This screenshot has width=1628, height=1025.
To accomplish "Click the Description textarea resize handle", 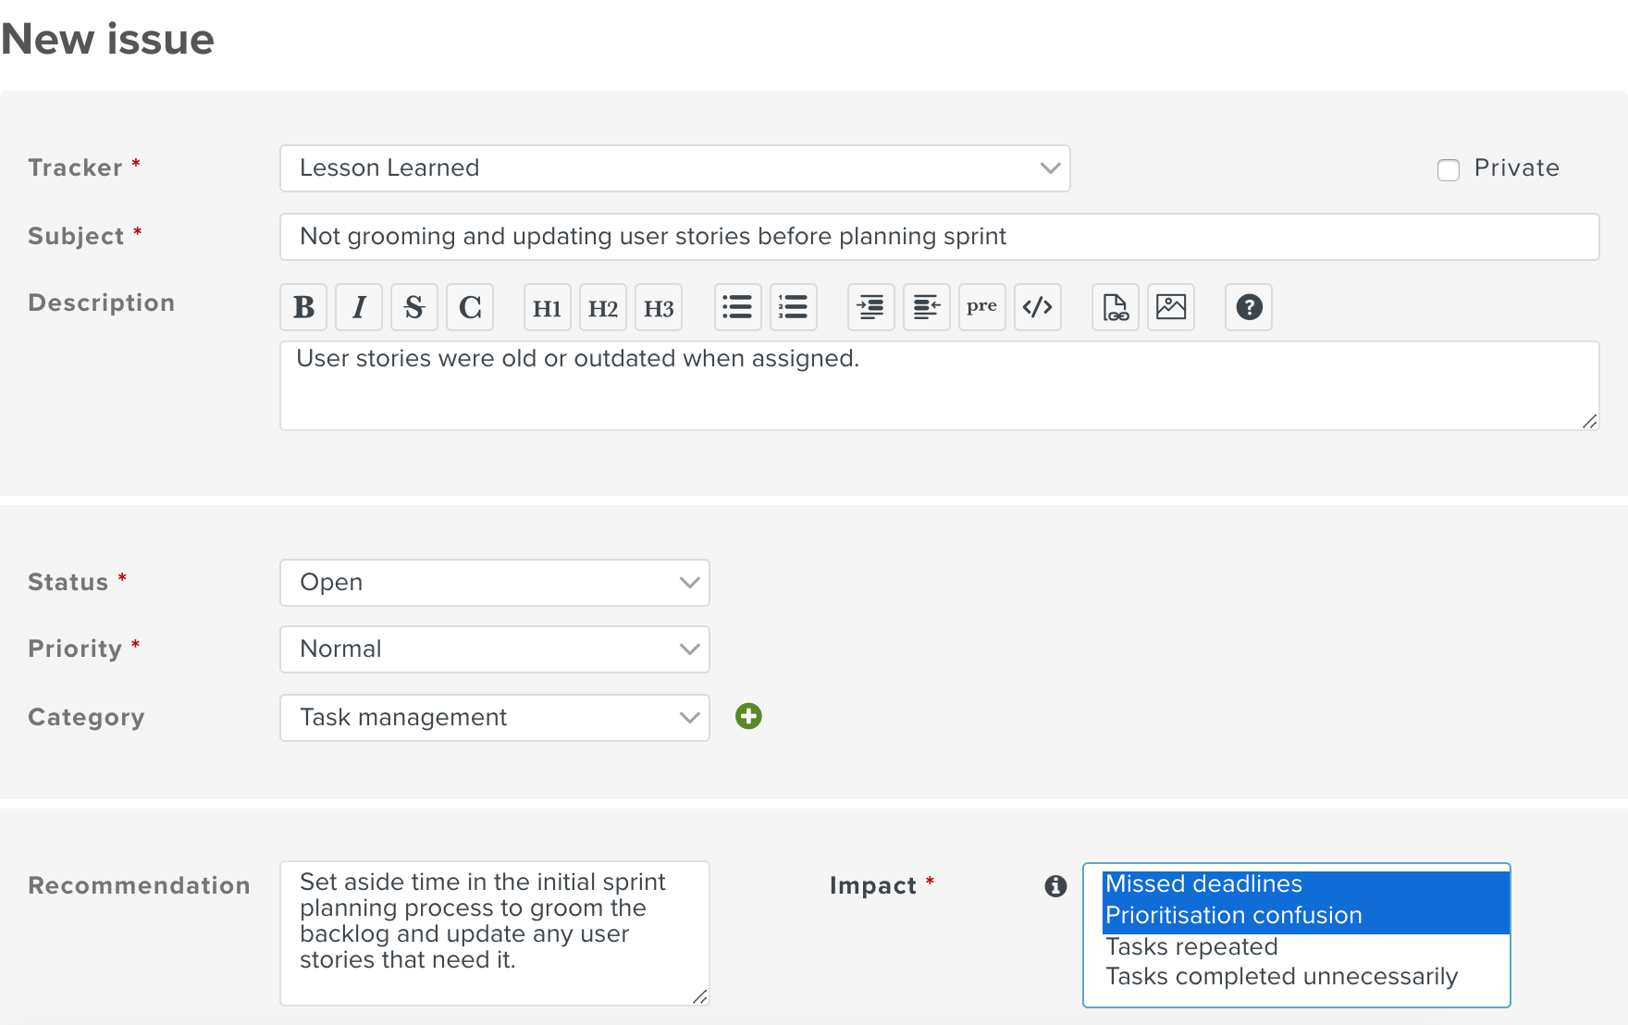I will point(1590,421).
